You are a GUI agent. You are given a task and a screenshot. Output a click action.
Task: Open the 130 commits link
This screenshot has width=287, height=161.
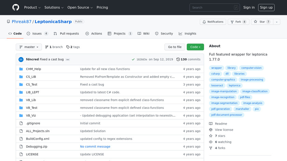pos(188,59)
